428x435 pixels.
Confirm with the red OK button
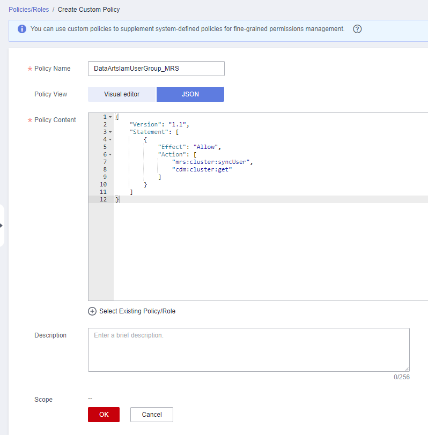104,415
